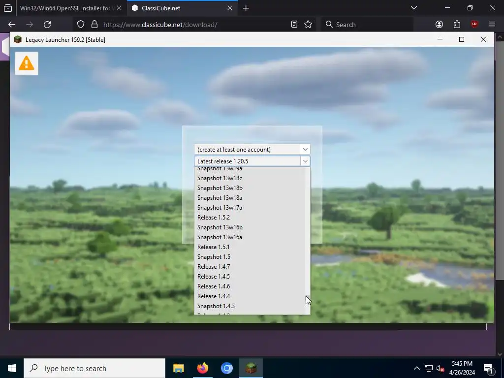Show hidden system tray icons
Image resolution: width=504 pixels, height=378 pixels.
[x=416, y=368]
